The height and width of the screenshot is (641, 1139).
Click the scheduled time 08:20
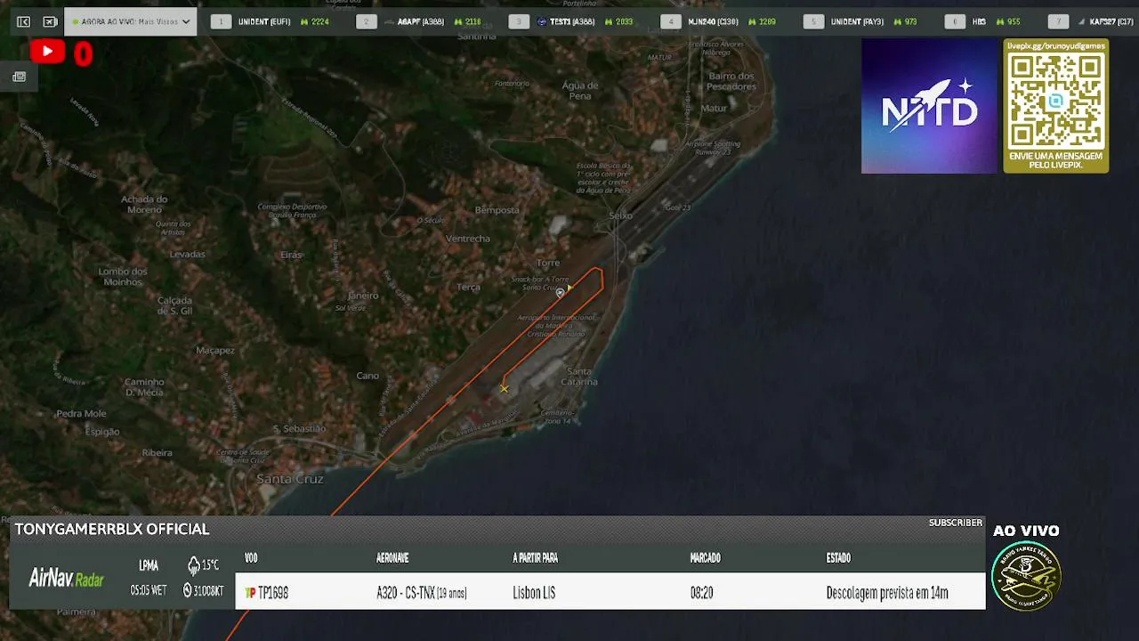702,593
